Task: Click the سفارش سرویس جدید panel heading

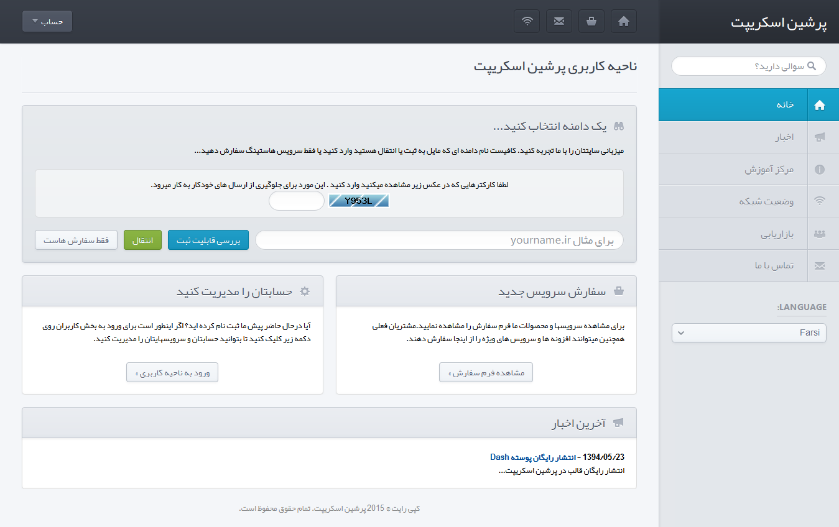Action: [x=552, y=291]
